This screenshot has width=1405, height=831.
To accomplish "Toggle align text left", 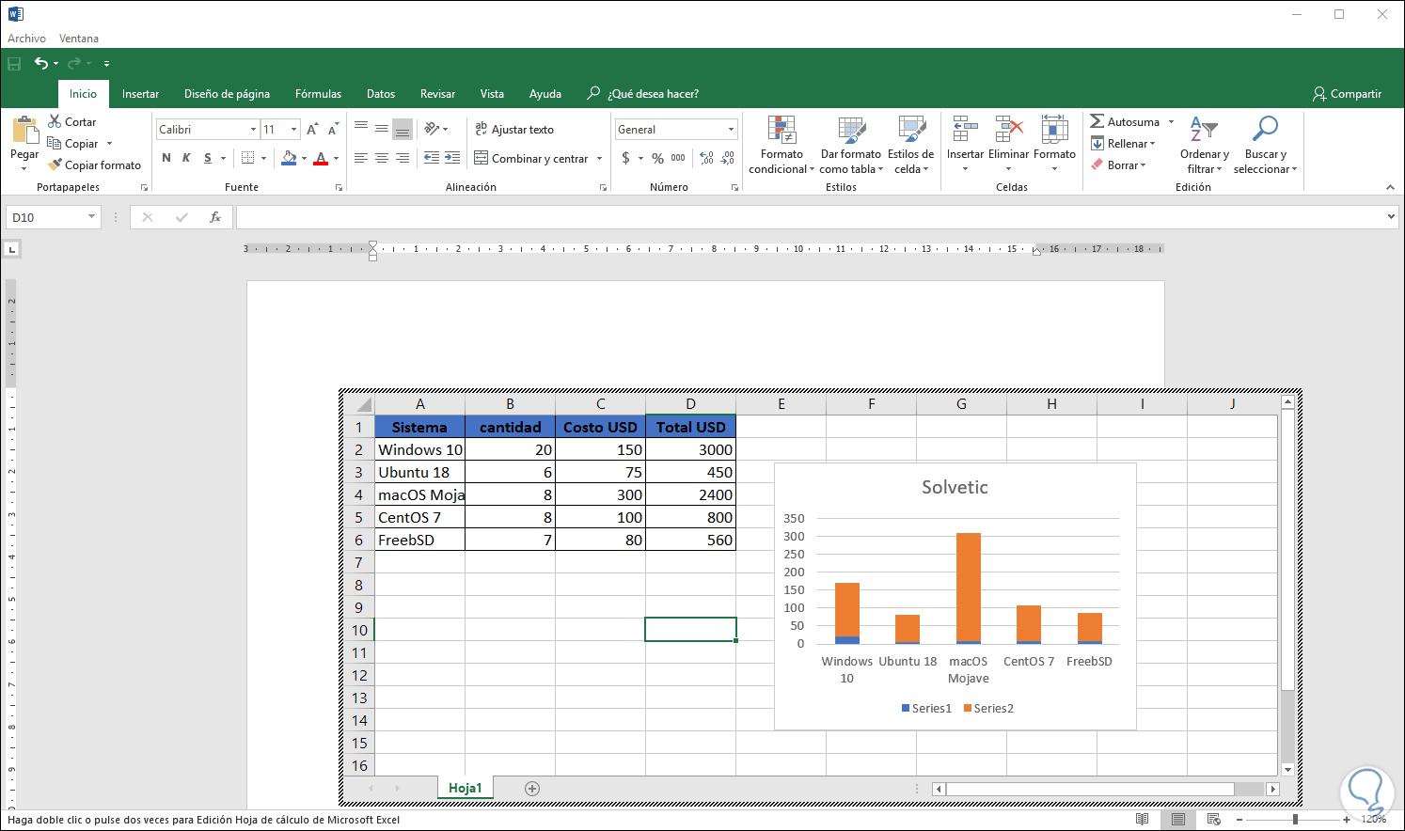I will click(361, 158).
